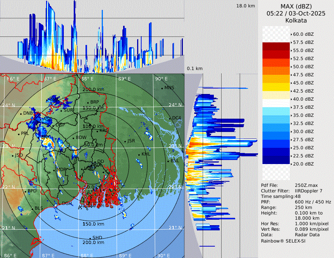The width and height of the screenshot is (334, 258).
Task: Select the JSR station marker
Action: 125,141
